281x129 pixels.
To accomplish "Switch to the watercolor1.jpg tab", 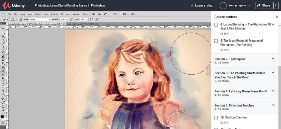I will (82, 24).
